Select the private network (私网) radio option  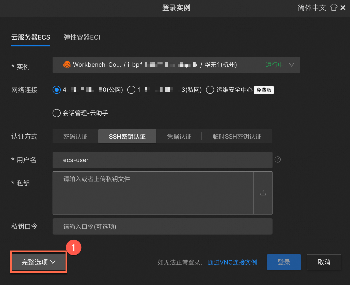(x=131, y=90)
